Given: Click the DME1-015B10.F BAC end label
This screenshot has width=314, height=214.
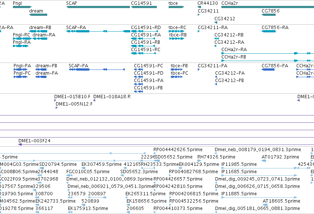Looking at the screenshot, I should point(72,97).
